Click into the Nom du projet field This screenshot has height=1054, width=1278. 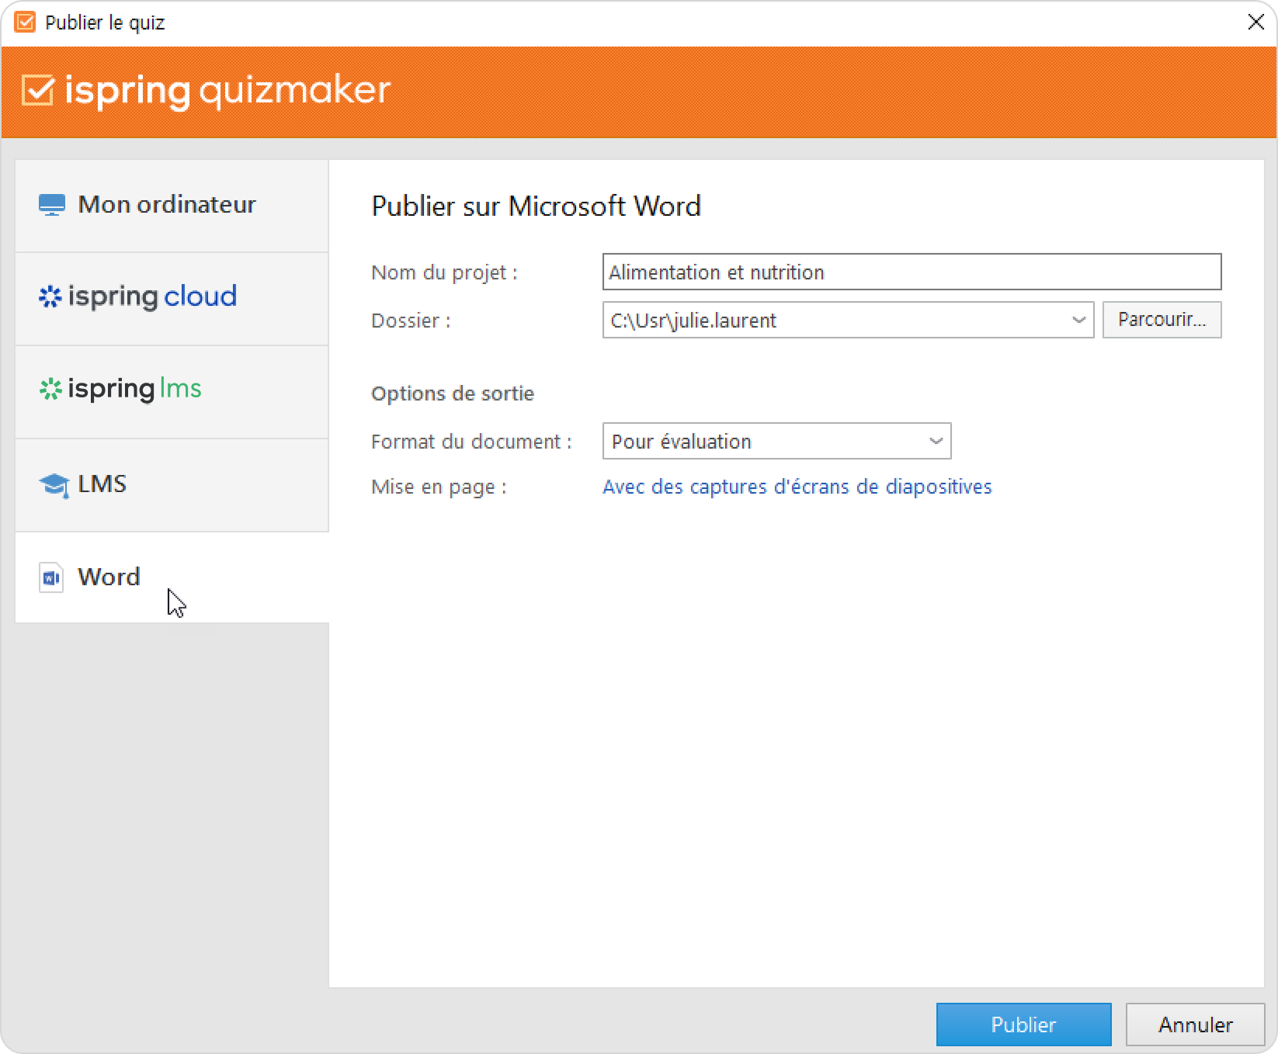point(911,272)
